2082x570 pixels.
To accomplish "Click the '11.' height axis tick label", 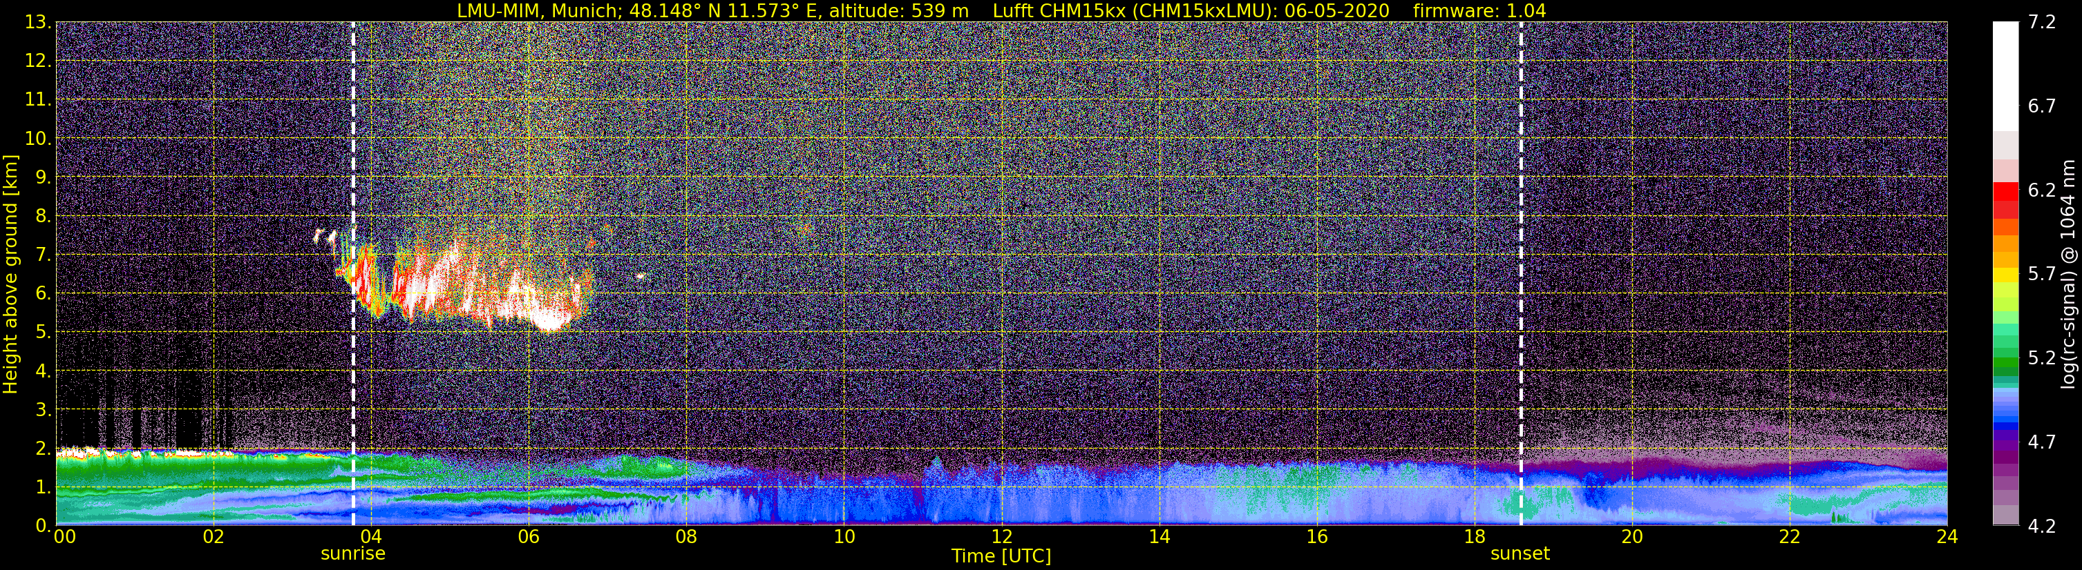I will pyautogui.click(x=38, y=99).
